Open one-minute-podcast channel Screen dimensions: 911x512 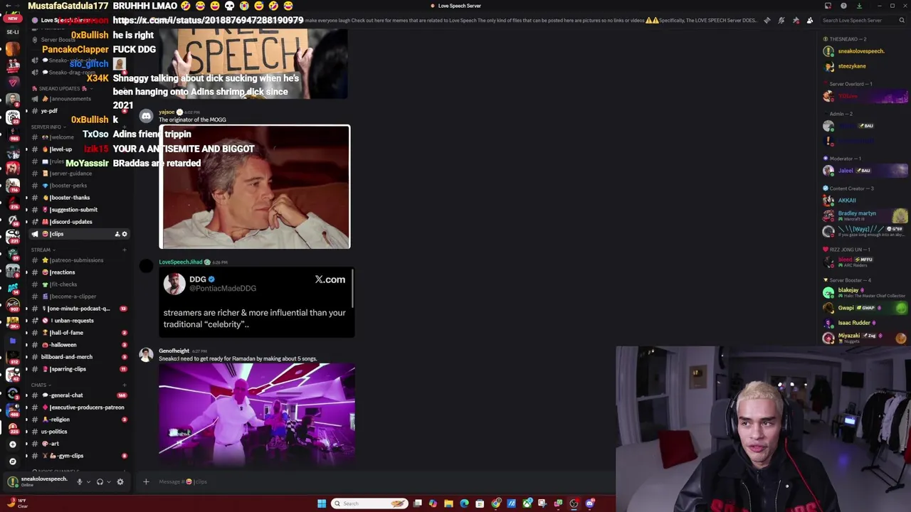[78, 309]
